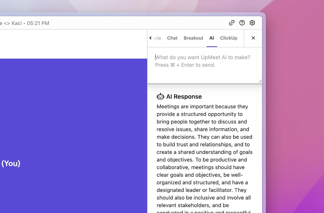Image resolution: width=324 pixels, height=213 pixels.
Task: Open meeting settings with the gear icon
Action: pos(252,23)
